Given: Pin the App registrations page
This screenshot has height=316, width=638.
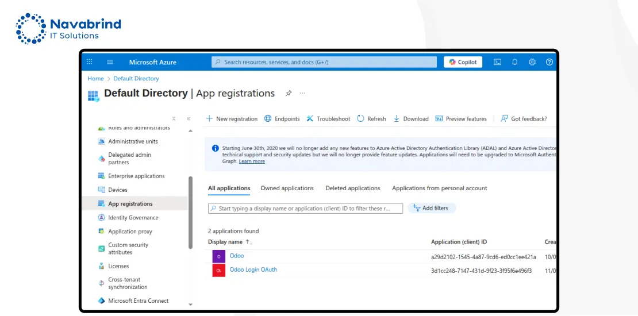Looking at the screenshot, I should (x=289, y=93).
